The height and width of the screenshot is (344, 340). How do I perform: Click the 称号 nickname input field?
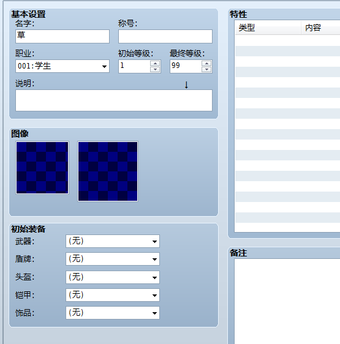[165, 36]
